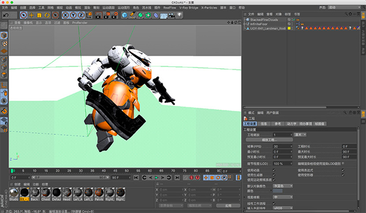Toggle the Snap magnet icon
366x213 pixels.
4,111
